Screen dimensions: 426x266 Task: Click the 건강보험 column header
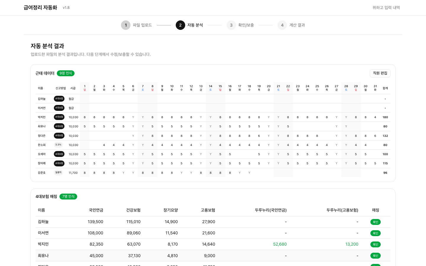(x=133, y=210)
